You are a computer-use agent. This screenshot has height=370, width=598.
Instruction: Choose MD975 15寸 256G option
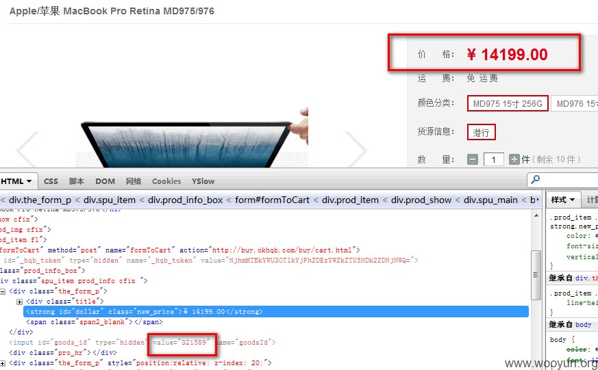pyautogui.click(x=508, y=103)
